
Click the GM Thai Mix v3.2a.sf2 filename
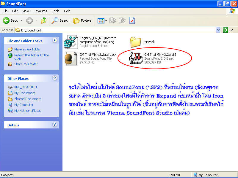tap(160, 55)
